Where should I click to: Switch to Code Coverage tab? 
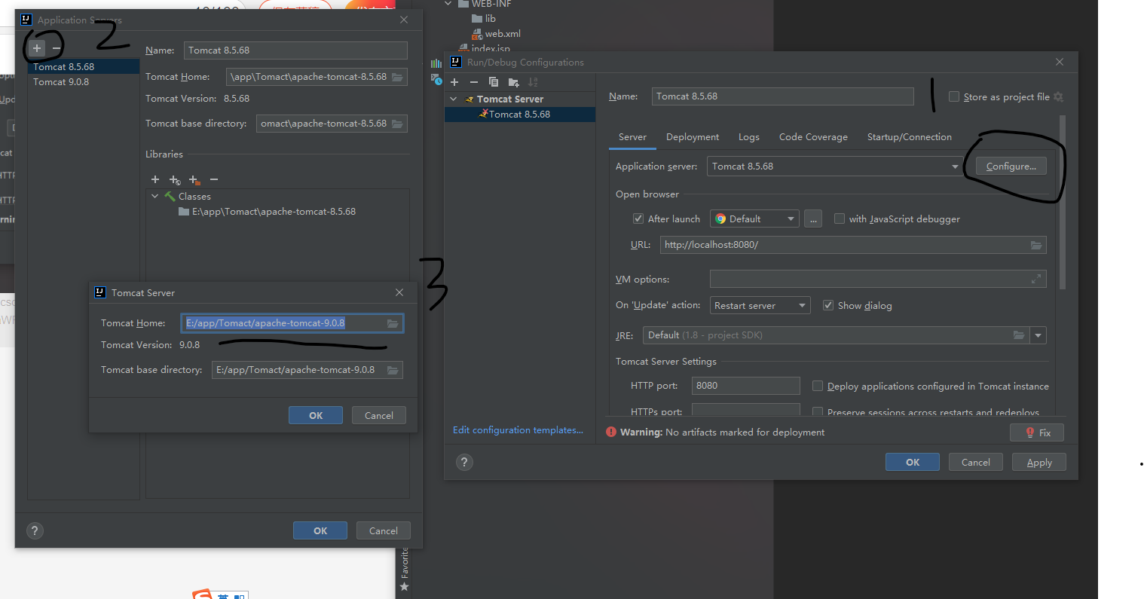pyautogui.click(x=813, y=137)
